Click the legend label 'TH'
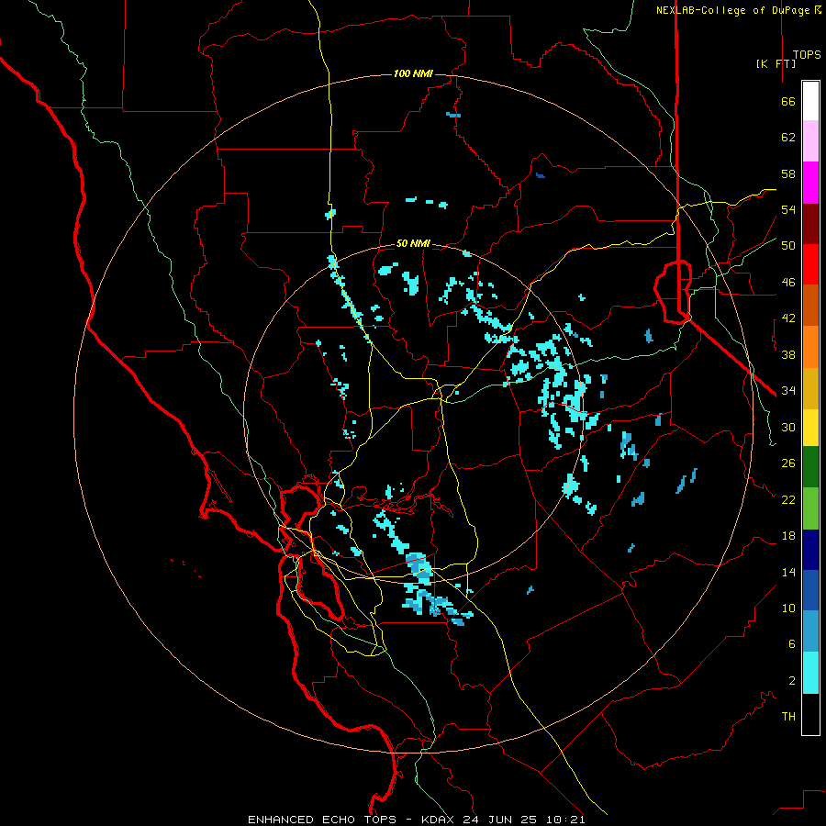 click(788, 716)
